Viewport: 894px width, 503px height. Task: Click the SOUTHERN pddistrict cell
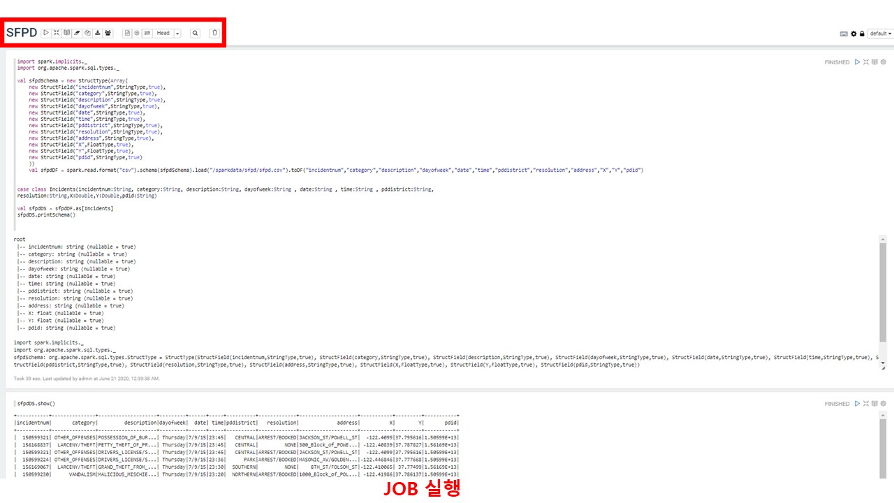point(244,467)
